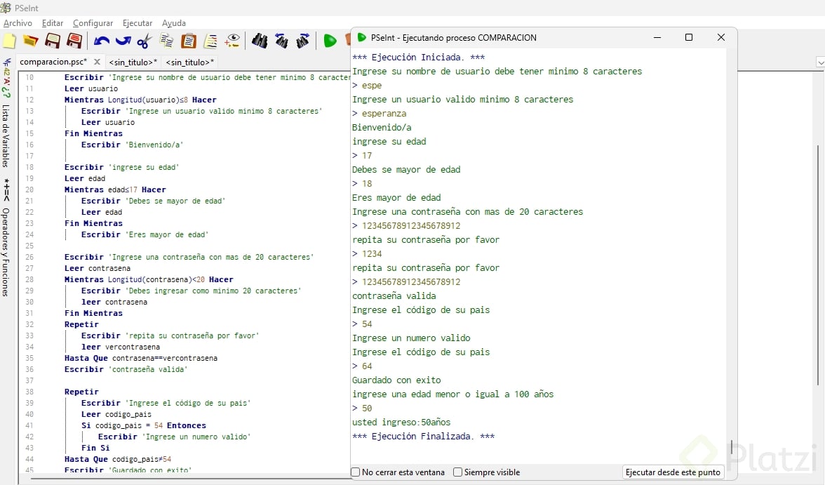Image resolution: width=825 pixels, height=485 pixels.
Task: Click code line 'Si codigo_pais = 54 Entonces'
Action: point(144,425)
